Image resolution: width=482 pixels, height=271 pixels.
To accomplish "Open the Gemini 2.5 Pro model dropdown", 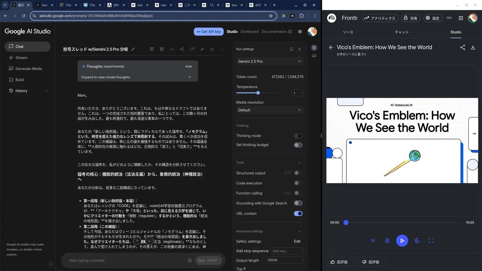I will coord(269,61).
